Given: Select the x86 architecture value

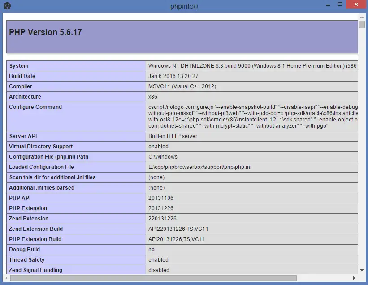Looking at the screenshot, I should click(x=153, y=97).
